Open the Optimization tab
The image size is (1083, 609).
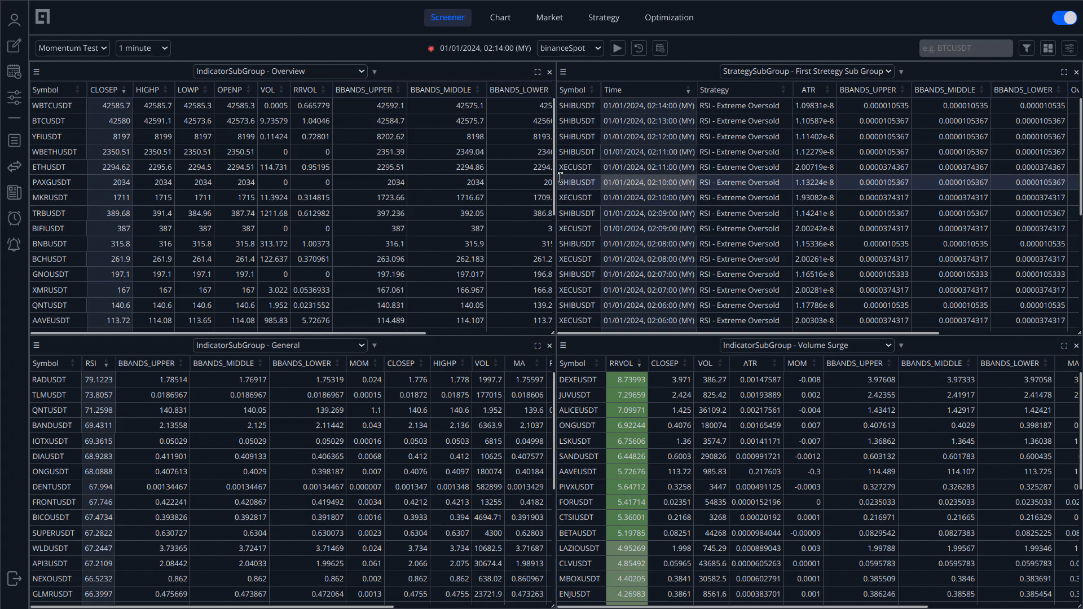(x=669, y=17)
